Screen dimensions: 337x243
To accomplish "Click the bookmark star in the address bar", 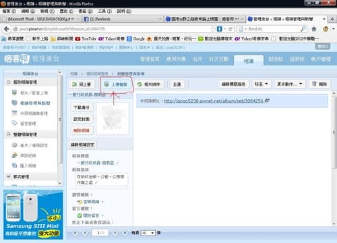I will point(213,29).
